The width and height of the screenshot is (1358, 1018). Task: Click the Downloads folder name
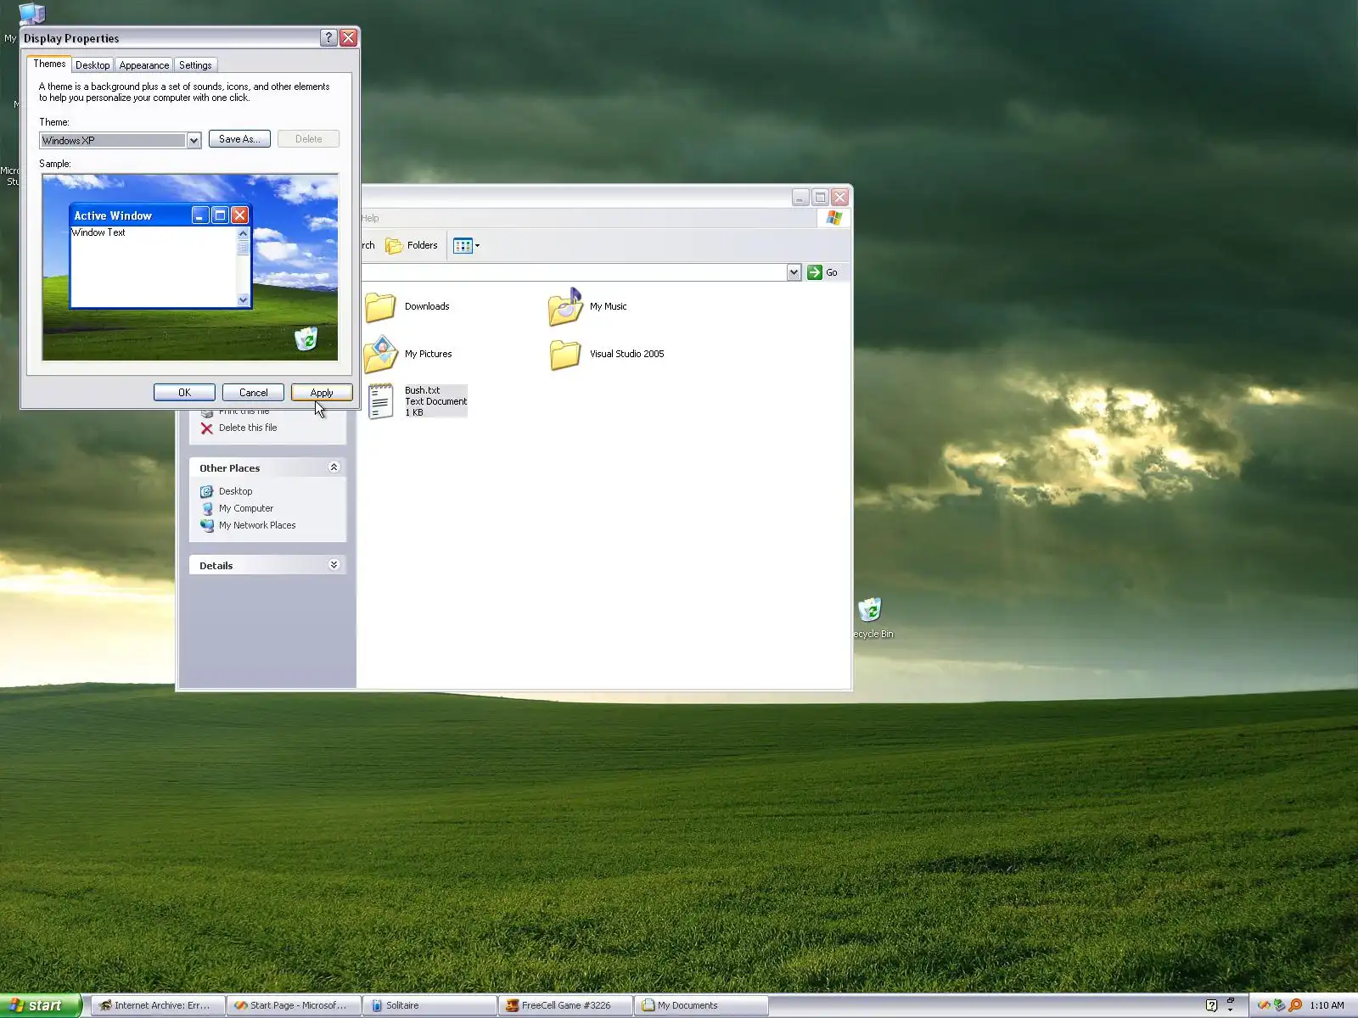(x=427, y=307)
